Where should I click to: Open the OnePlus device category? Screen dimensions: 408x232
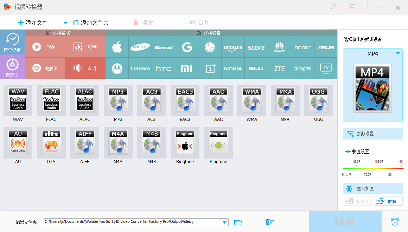pyautogui.click(x=210, y=69)
